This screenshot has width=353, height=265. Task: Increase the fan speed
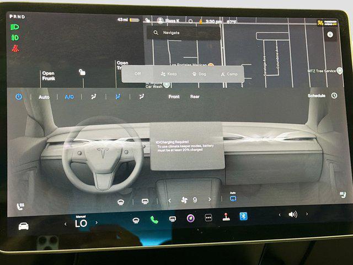pyautogui.click(x=210, y=199)
